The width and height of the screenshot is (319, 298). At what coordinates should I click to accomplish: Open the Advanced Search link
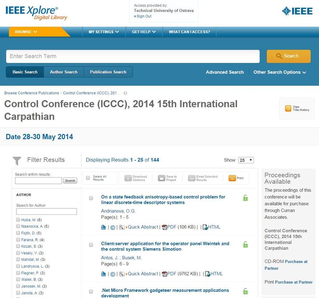click(225, 72)
